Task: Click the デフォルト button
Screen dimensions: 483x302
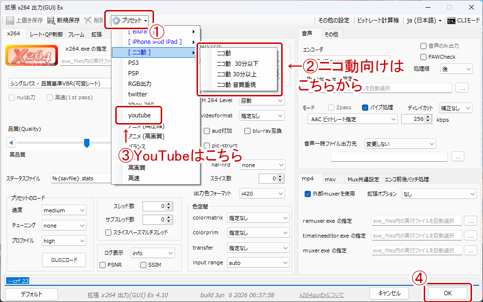Action: (32, 294)
